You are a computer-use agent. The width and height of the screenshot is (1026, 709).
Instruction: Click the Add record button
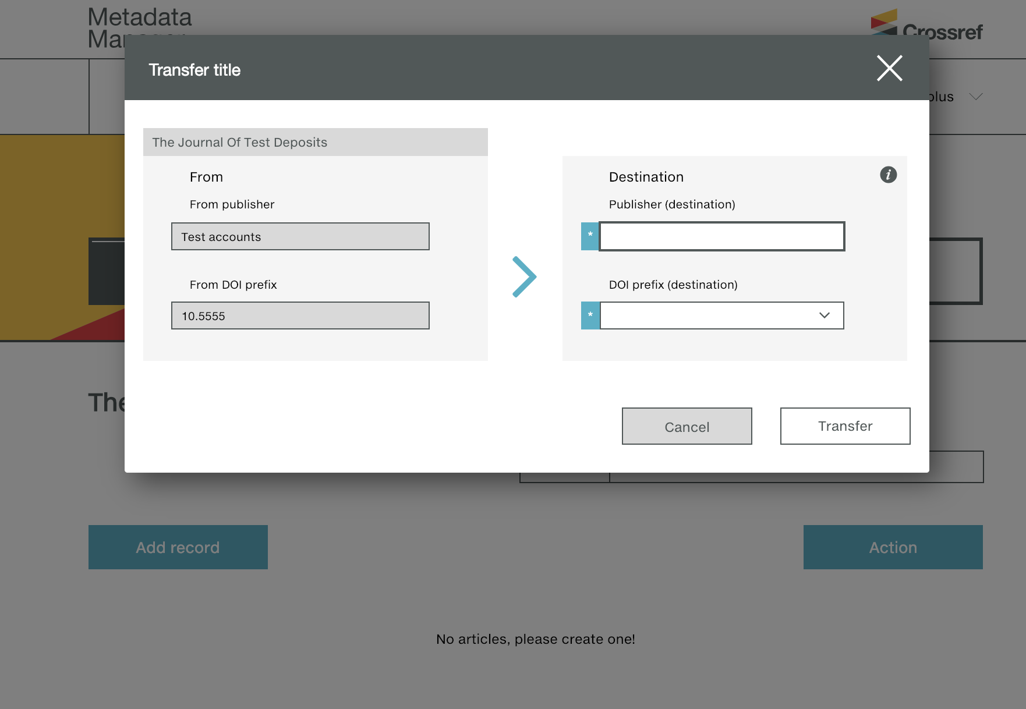(x=178, y=547)
